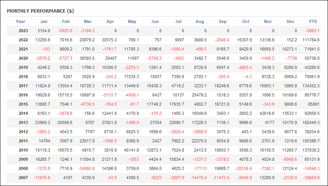Select the 2017 year row label
Viewport: 328px width, 186px height.
[x=23, y=86]
